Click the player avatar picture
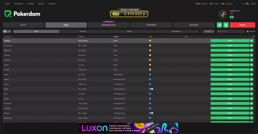The image size is (258, 134). (x=223, y=14)
